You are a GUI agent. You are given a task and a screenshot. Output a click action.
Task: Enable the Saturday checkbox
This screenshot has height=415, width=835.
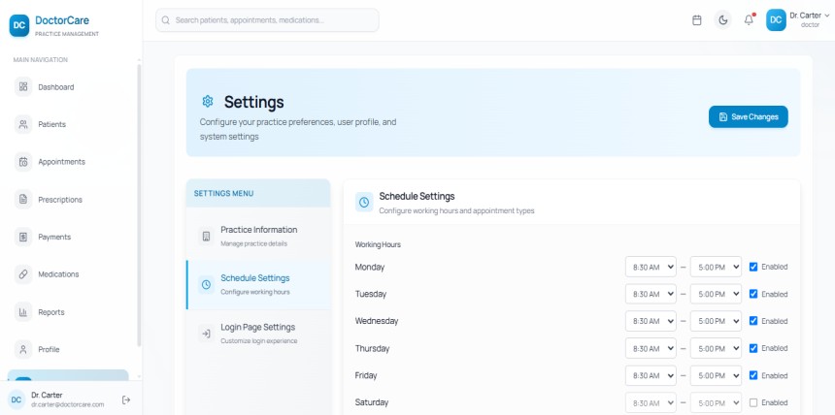(753, 402)
